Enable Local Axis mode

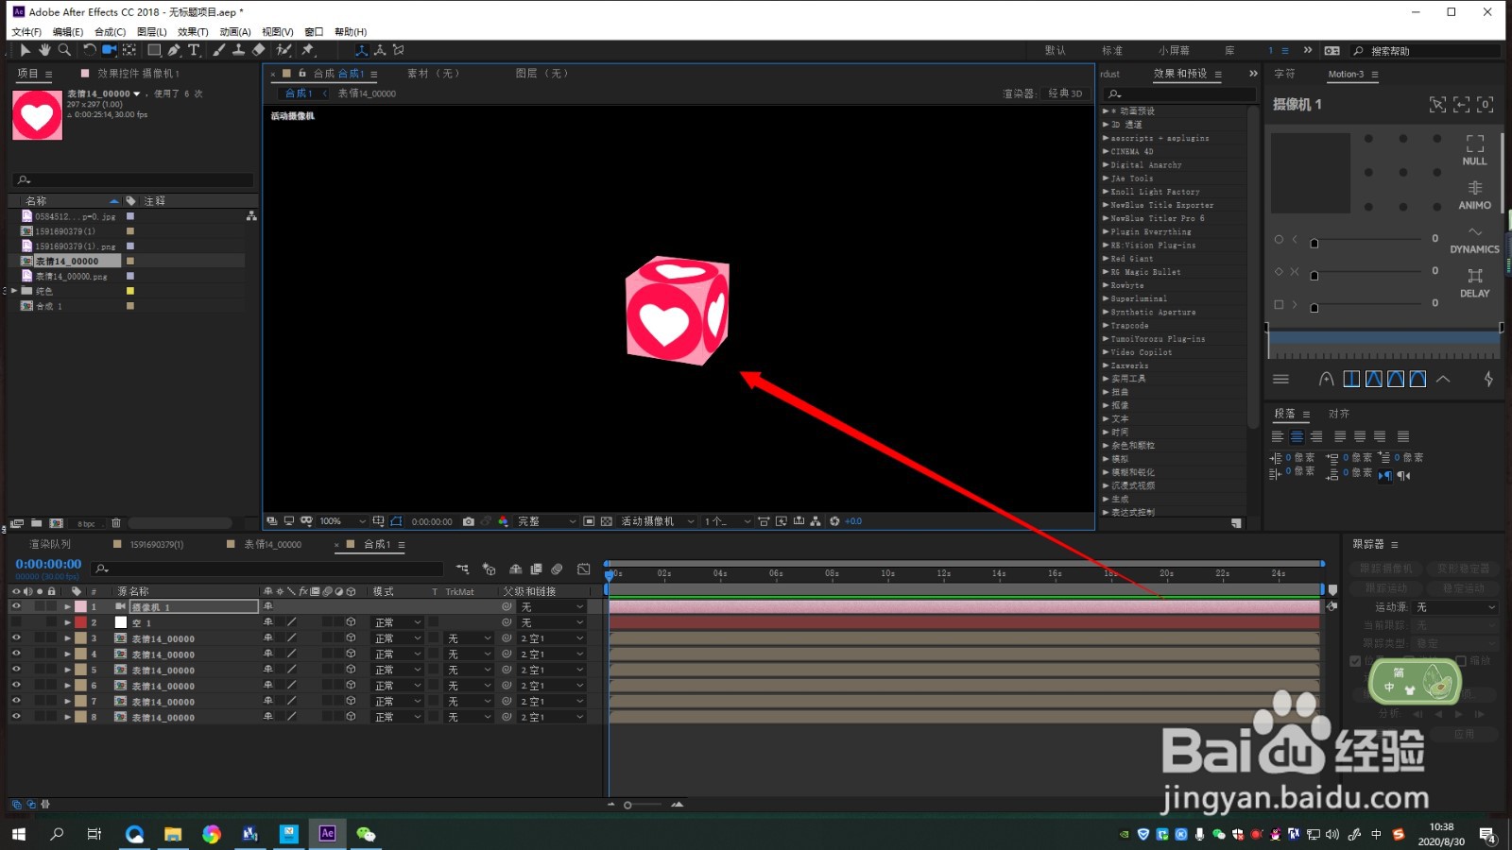[361, 50]
